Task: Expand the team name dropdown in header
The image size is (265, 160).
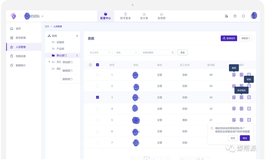Action: (x=42, y=16)
